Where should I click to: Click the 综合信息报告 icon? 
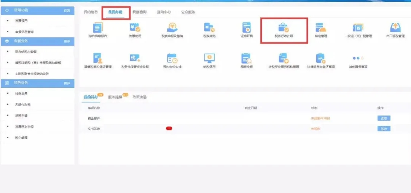[x=97, y=28]
